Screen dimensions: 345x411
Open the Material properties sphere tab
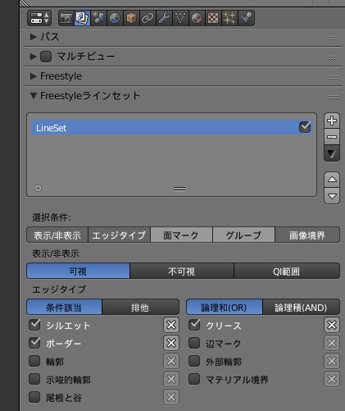tap(197, 18)
